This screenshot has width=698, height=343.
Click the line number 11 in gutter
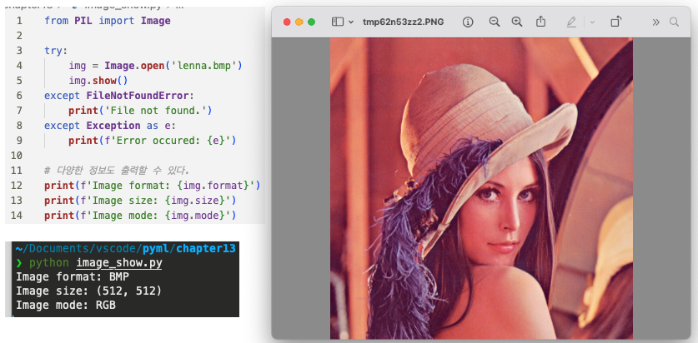tap(18, 171)
